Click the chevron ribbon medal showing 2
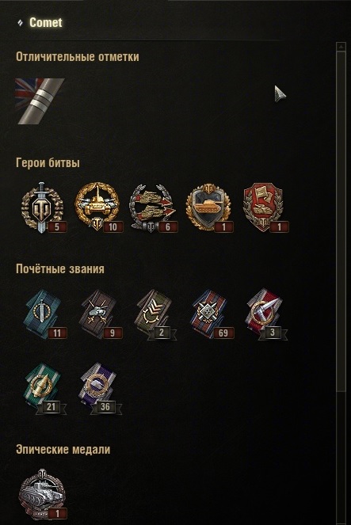The height and width of the screenshot is (525, 351). point(155,314)
